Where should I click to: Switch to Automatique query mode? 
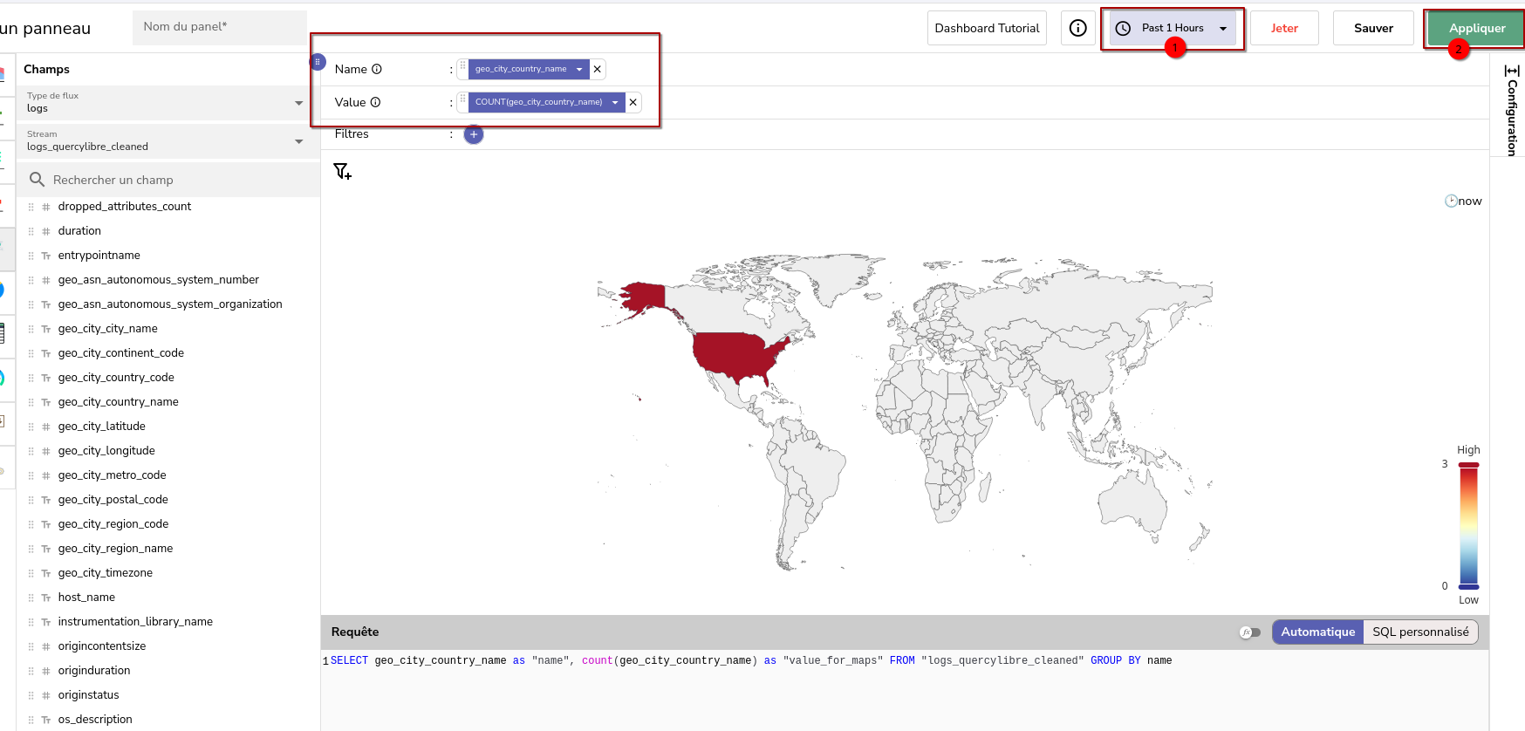[1317, 632]
